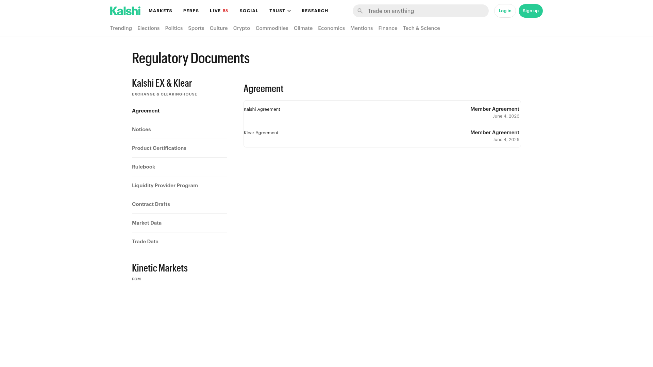Open Rulebook in the sidebar
Viewport: 653px width, 367px height.
[x=180, y=167]
